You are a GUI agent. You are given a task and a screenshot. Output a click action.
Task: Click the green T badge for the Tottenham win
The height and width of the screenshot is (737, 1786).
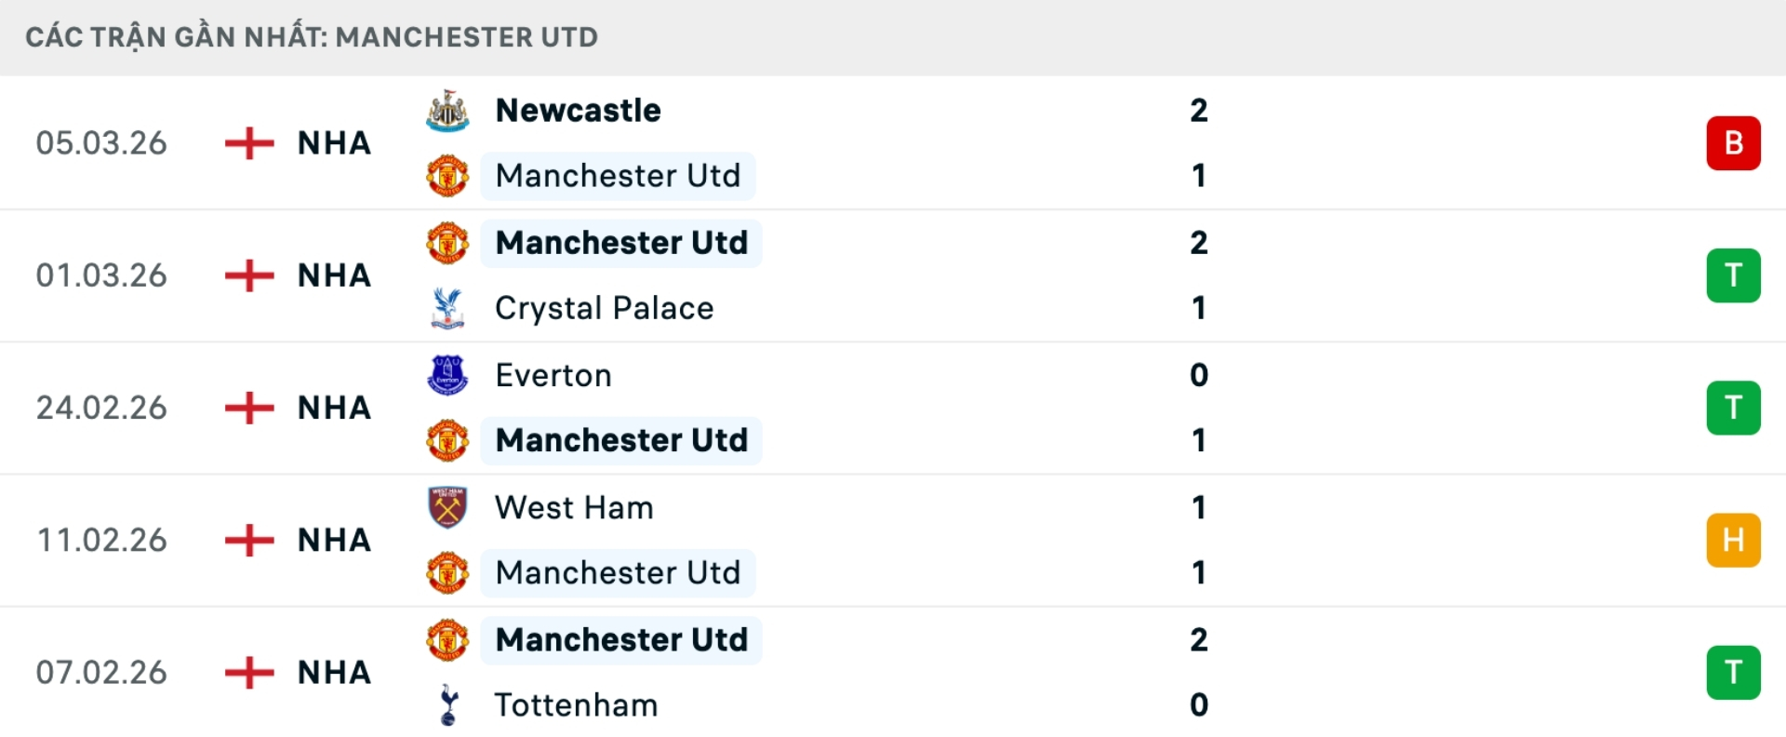click(1734, 673)
